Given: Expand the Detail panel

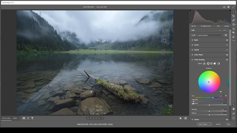Looking at the screenshot, I should (192, 50).
